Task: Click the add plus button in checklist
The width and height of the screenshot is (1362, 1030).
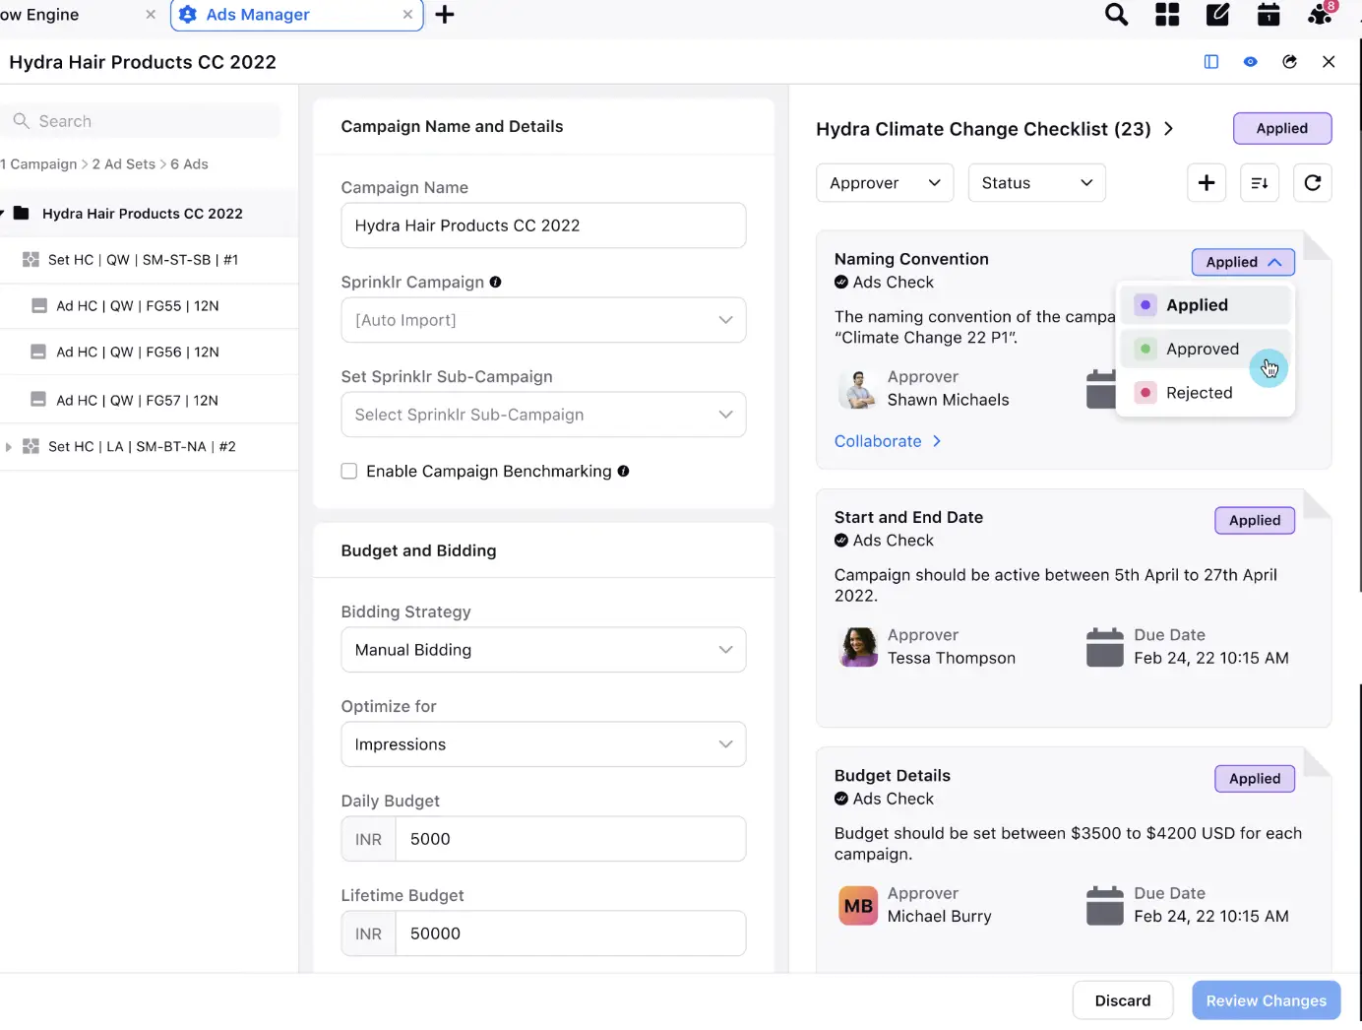Action: coord(1207,183)
